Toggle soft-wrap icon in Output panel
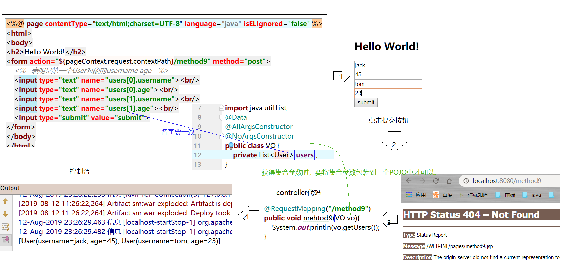 [5, 227]
